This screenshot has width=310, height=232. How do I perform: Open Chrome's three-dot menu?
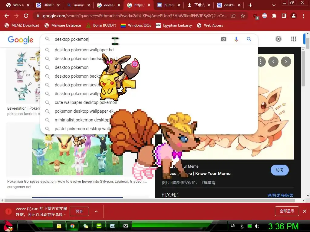click(303, 16)
